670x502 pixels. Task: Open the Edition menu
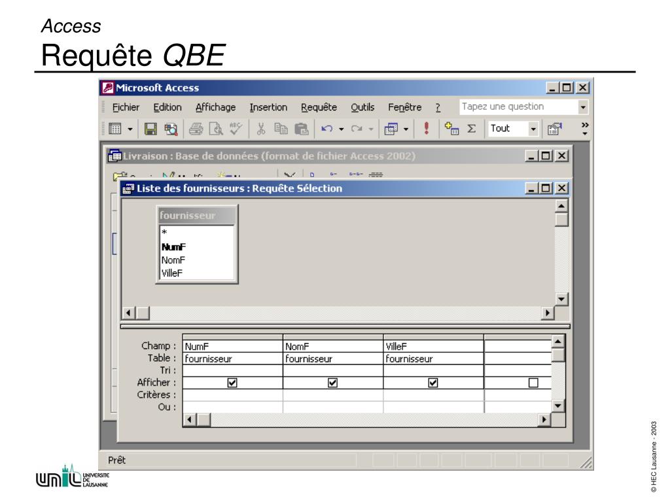(x=167, y=107)
